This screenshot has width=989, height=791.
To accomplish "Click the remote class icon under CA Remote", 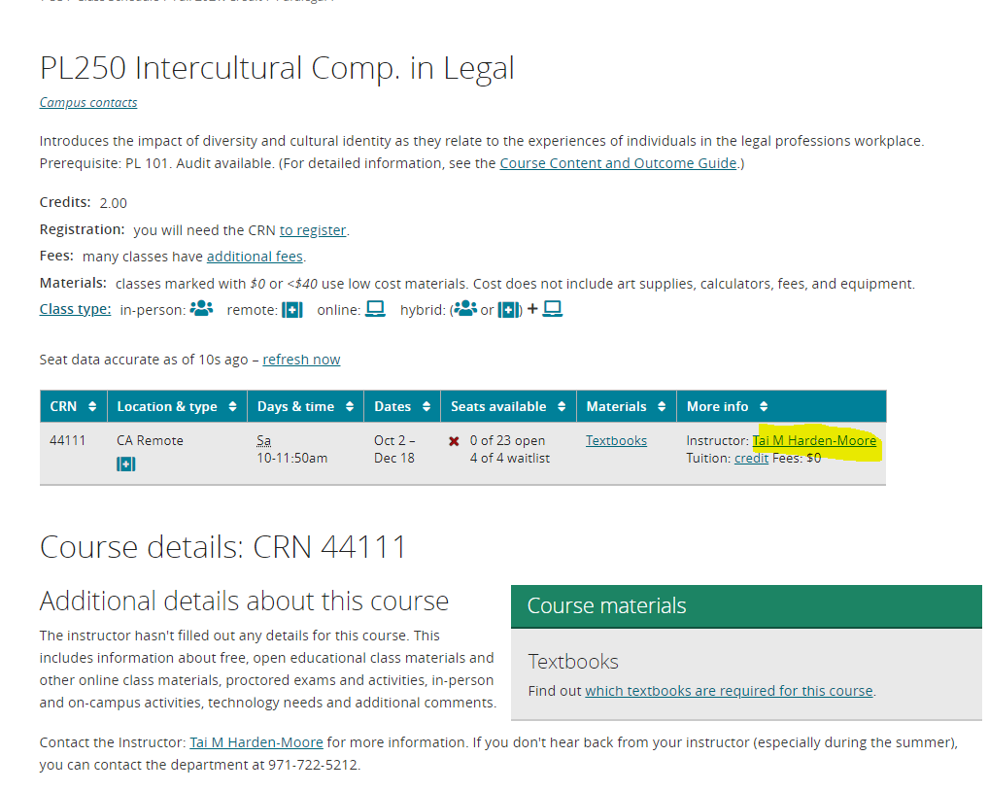I will pyautogui.click(x=126, y=464).
